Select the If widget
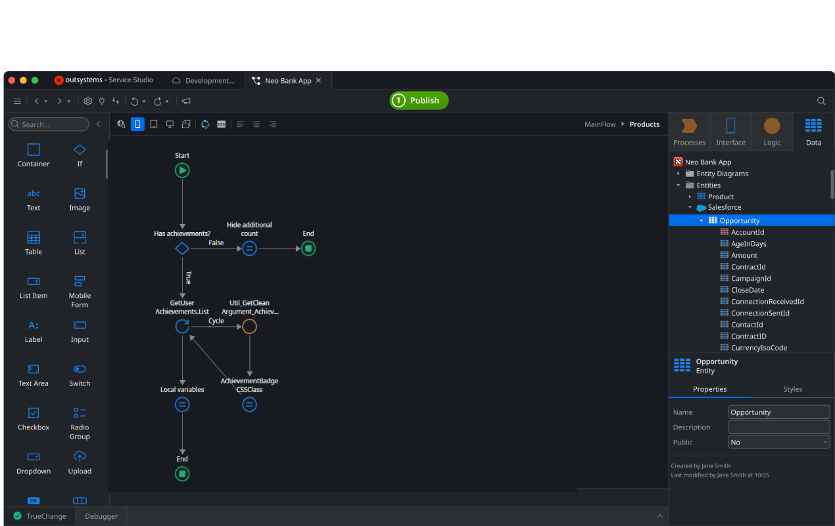 point(80,156)
